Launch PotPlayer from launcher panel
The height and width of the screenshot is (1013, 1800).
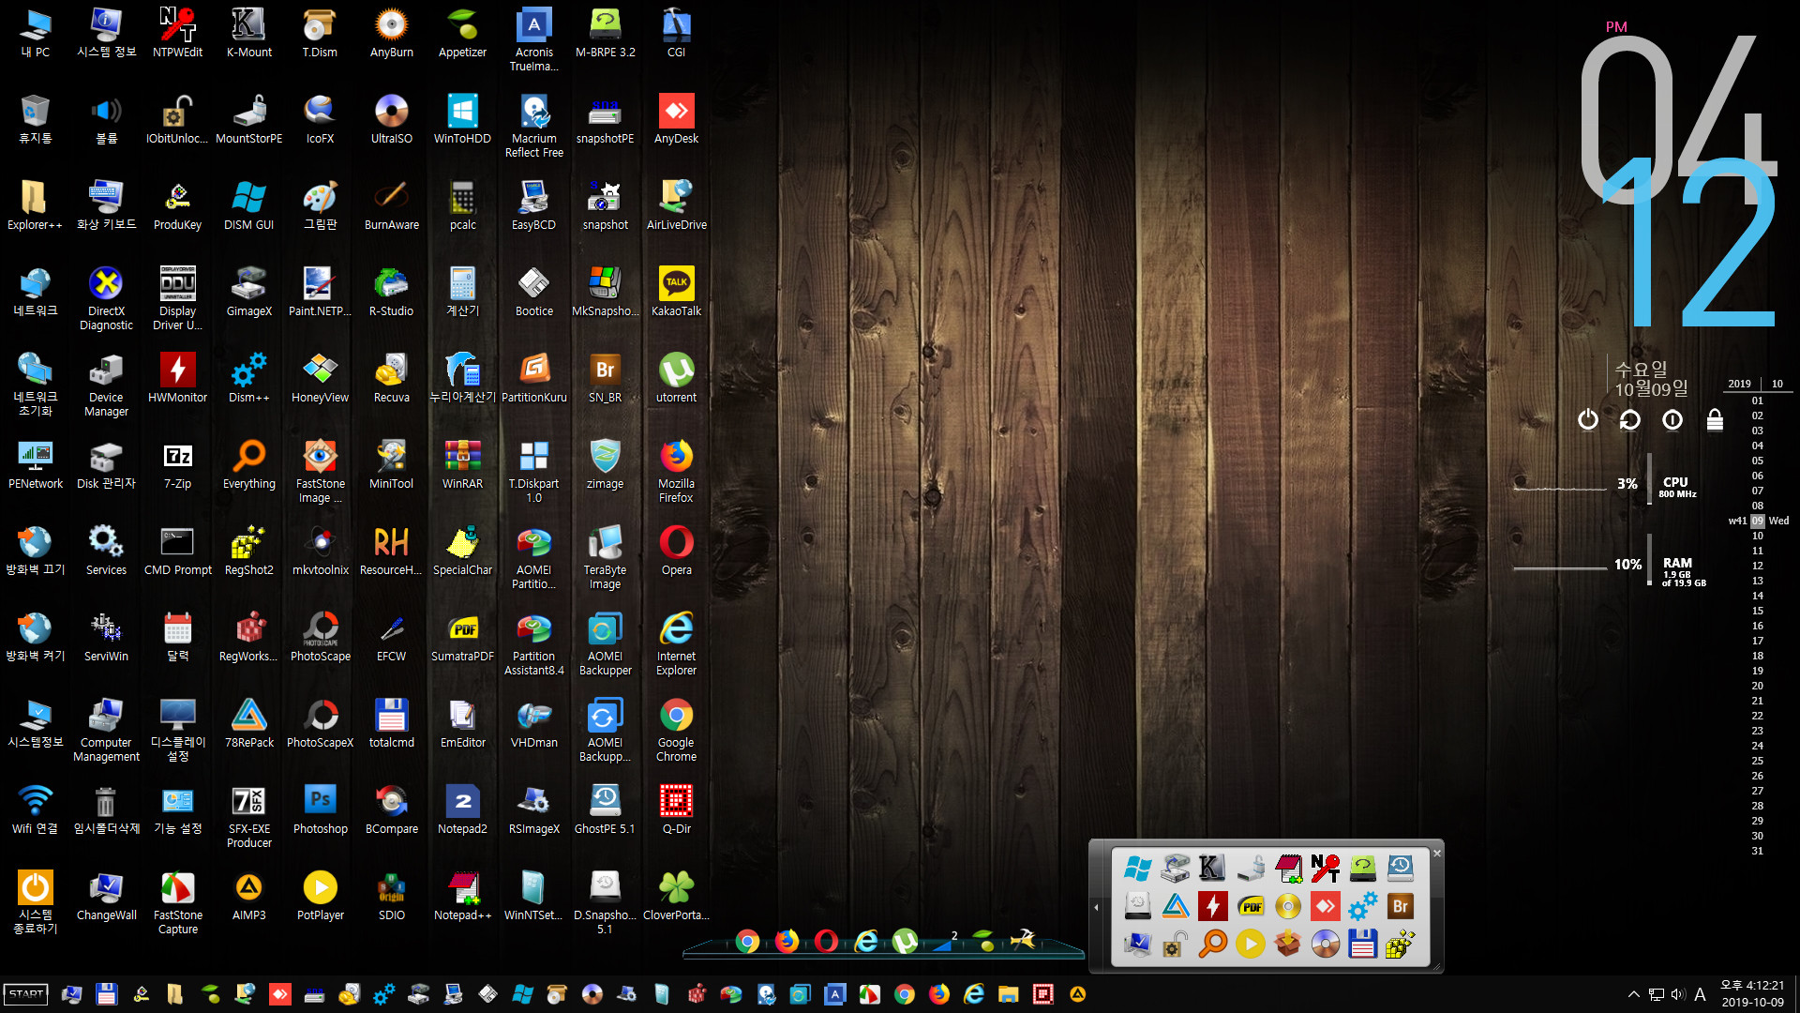[x=1250, y=944]
